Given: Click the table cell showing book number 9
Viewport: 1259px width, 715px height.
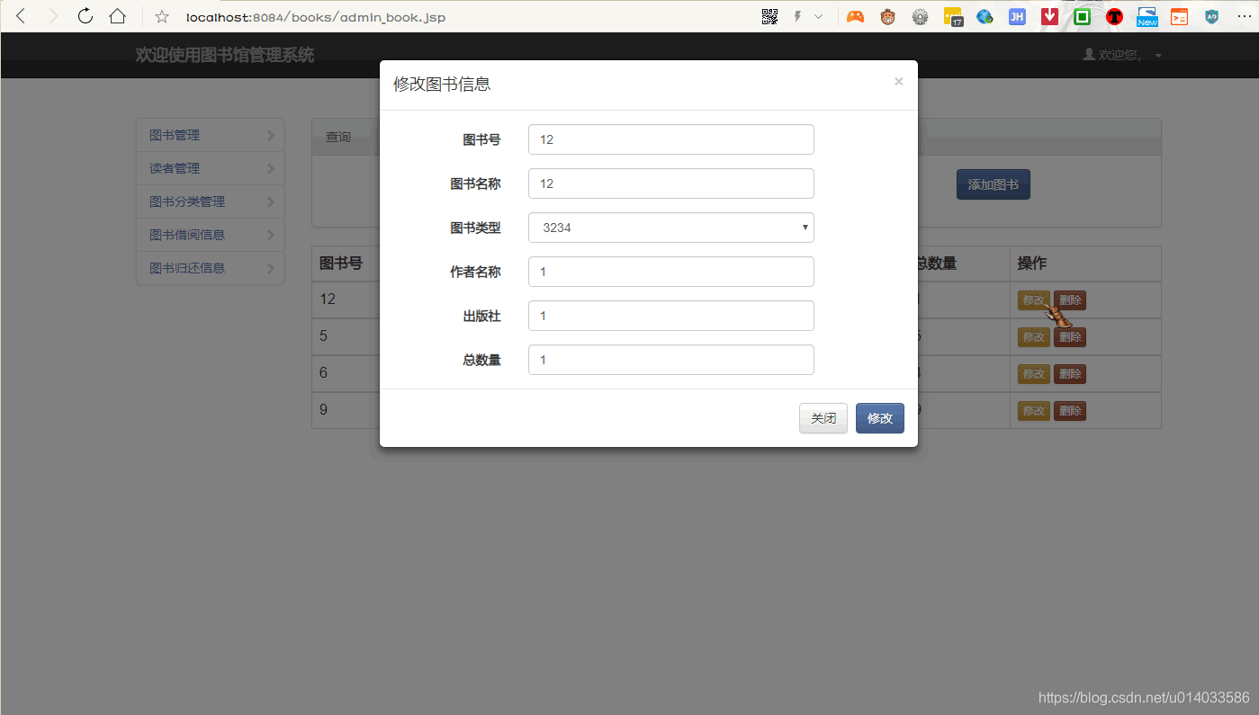Looking at the screenshot, I should (324, 410).
